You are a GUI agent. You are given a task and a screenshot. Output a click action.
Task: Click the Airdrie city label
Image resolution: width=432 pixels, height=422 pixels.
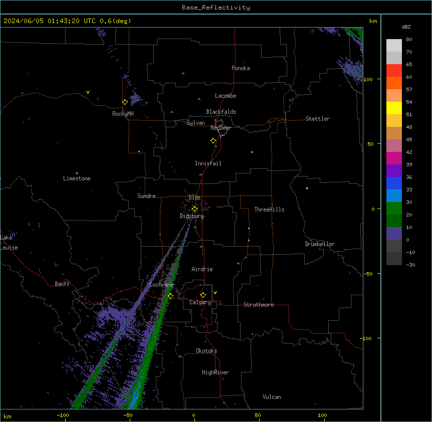coord(202,269)
